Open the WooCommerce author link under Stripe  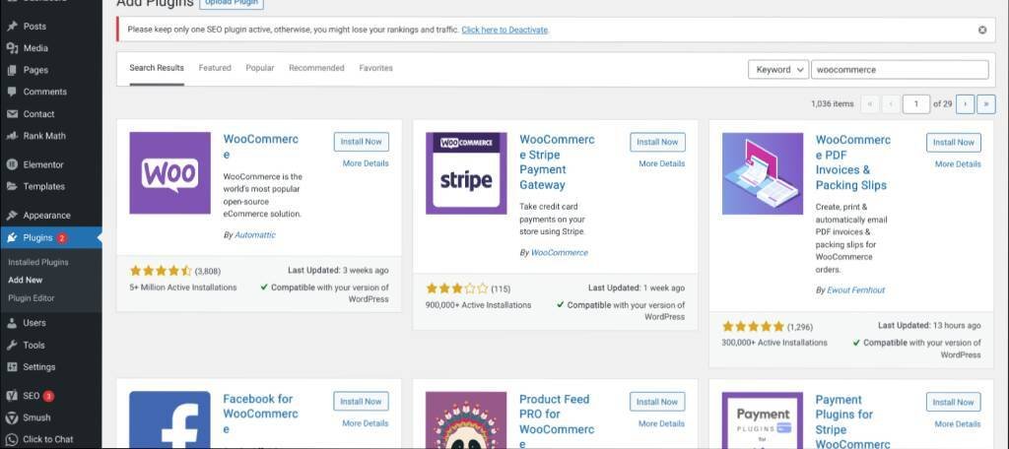coord(560,253)
